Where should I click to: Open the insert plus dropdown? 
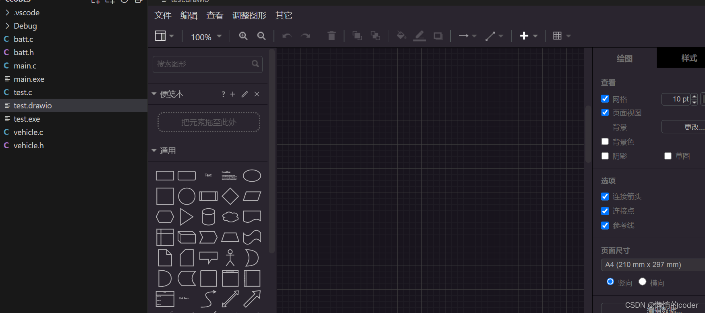pos(529,36)
